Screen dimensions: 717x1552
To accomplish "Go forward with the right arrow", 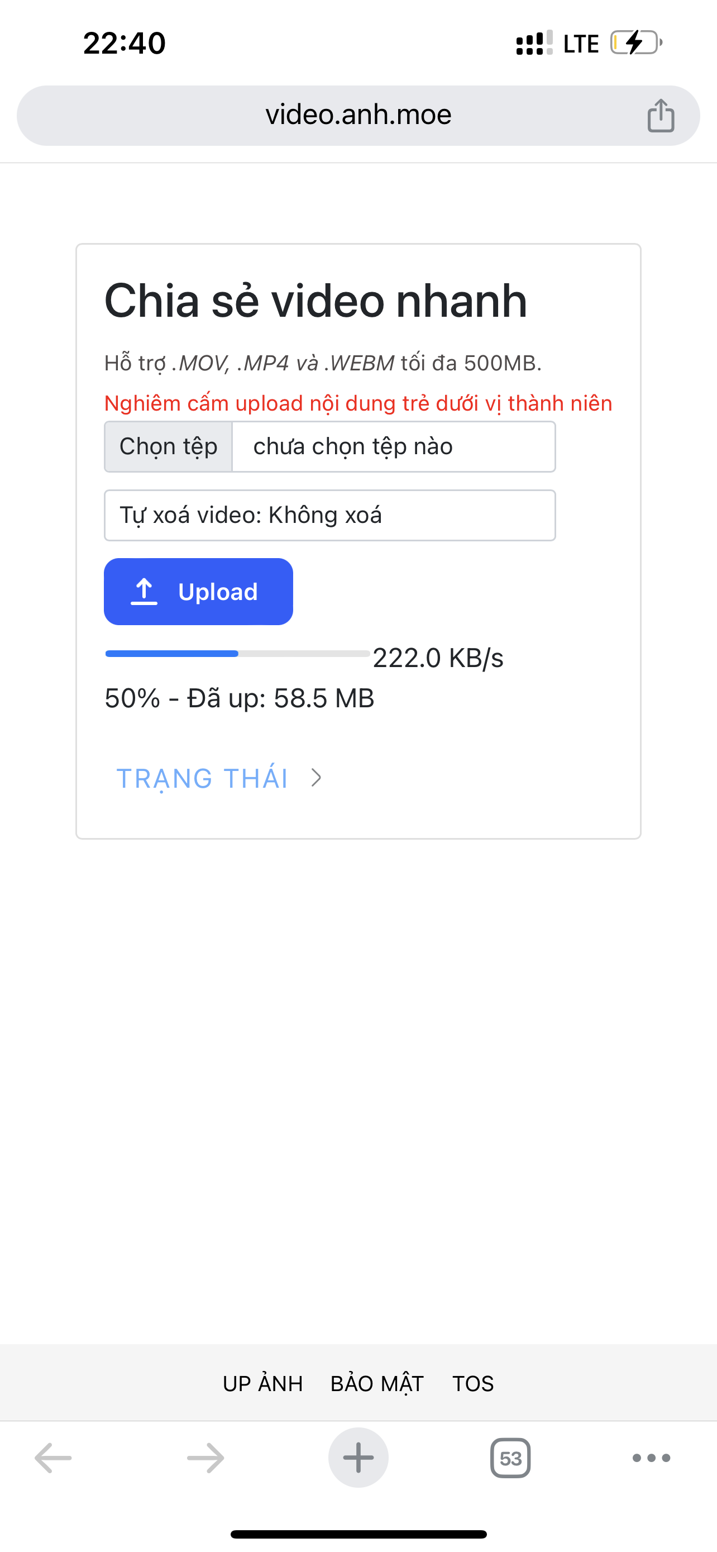I will point(205,1458).
